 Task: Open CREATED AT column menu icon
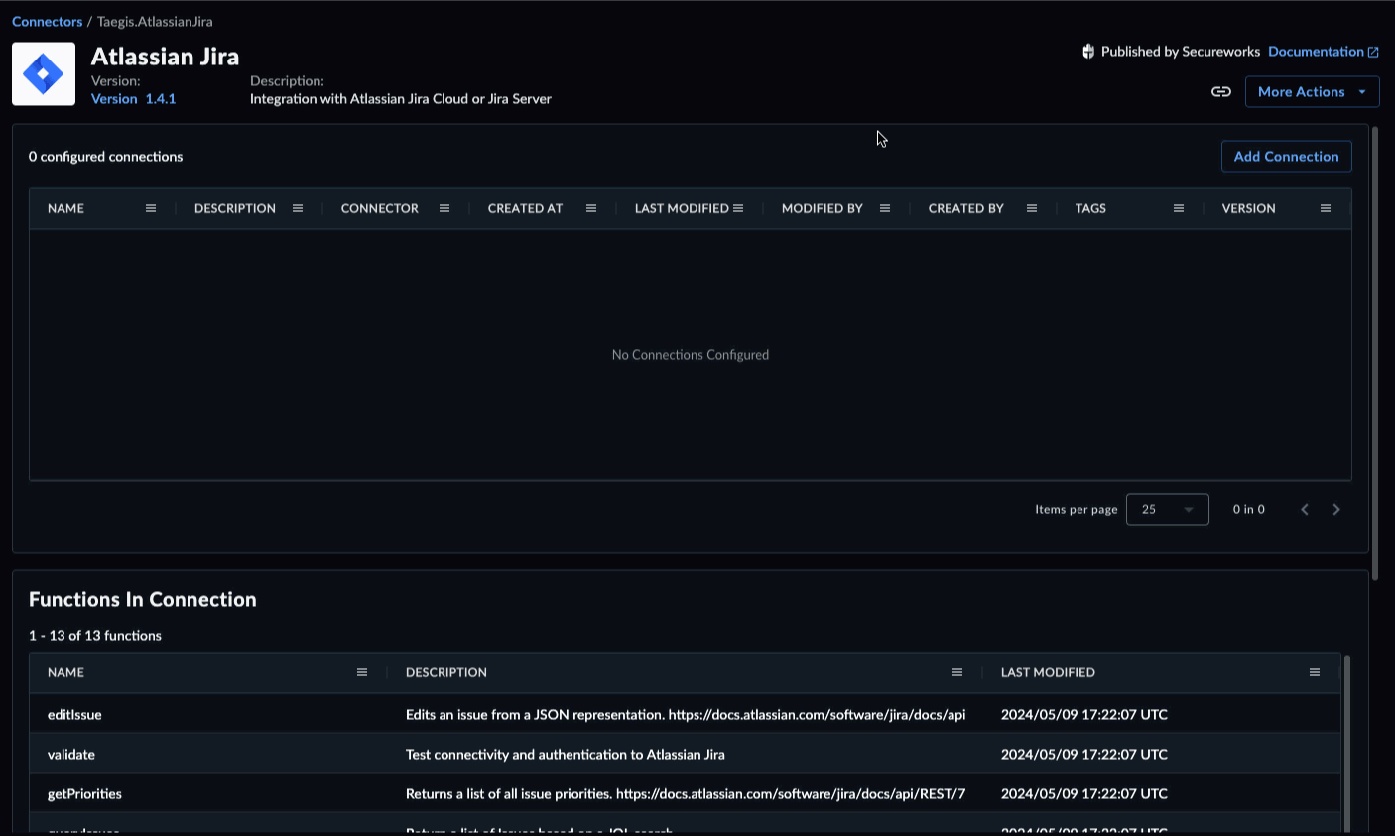click(591, 208)
